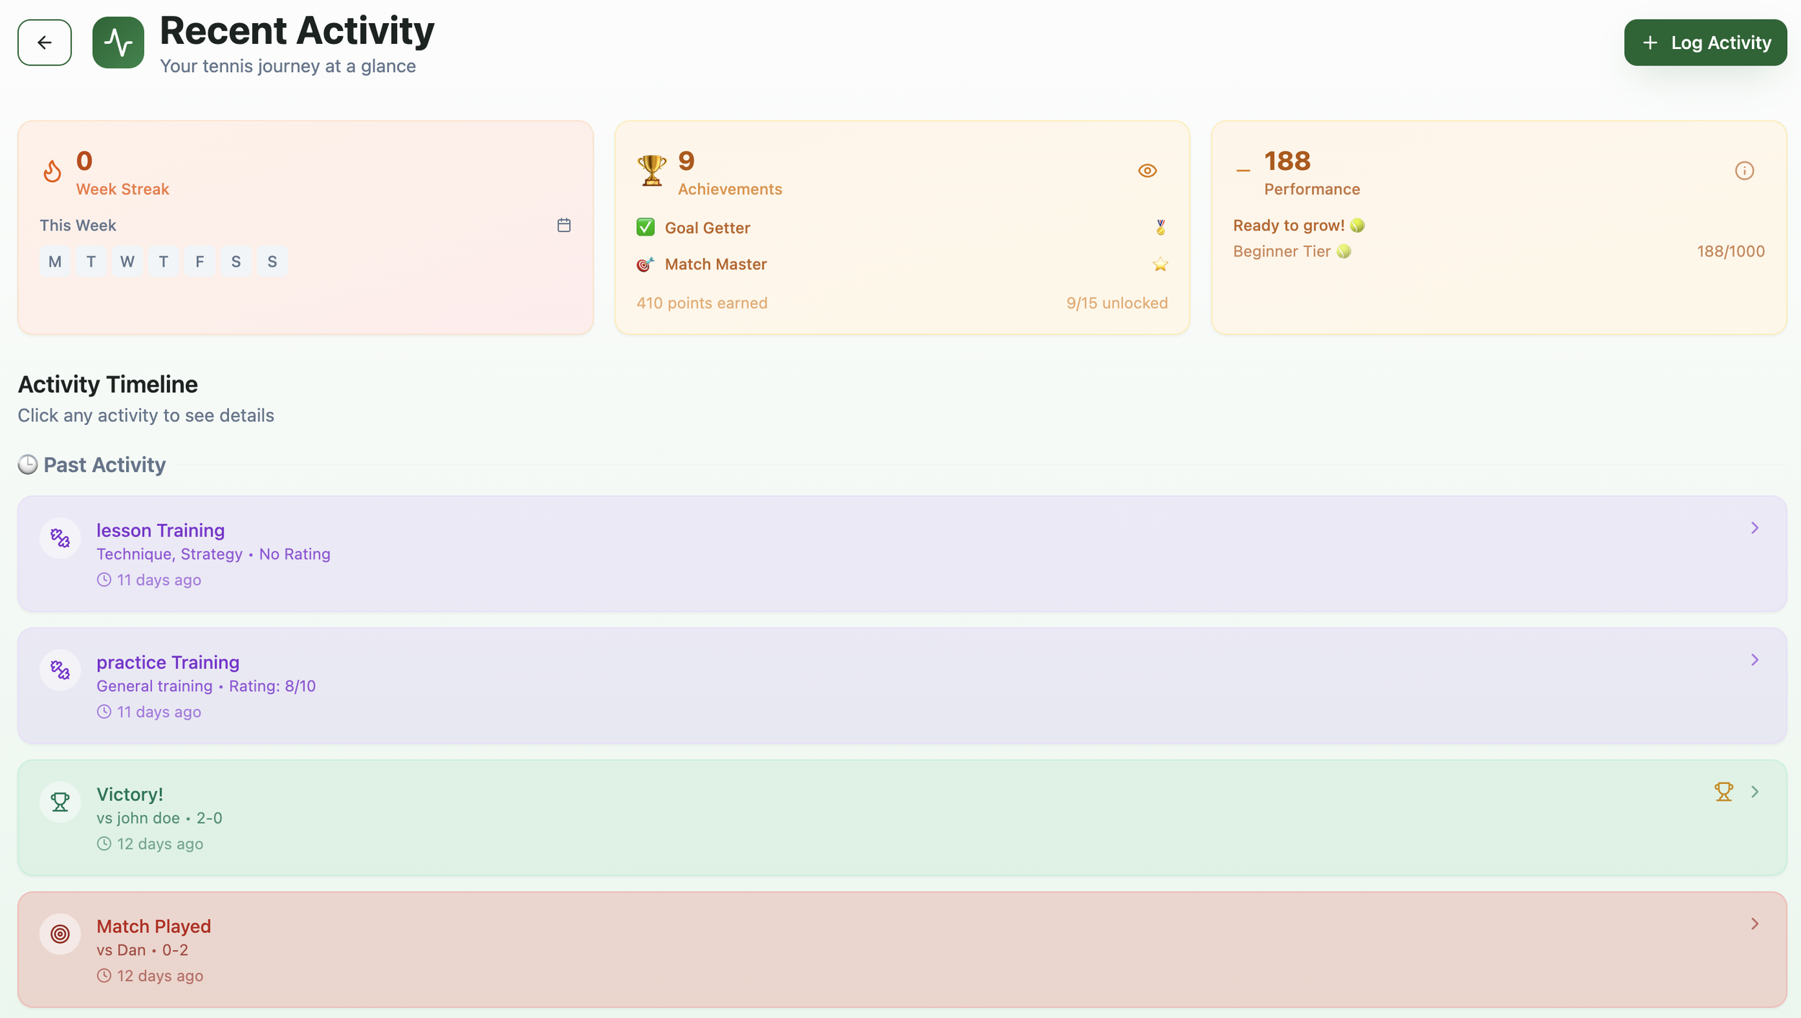Image resolution: width=1801 pixels, height=1018 pixels.
Task: Click the medal icon beside Goal Getter
Action: 1160,227
